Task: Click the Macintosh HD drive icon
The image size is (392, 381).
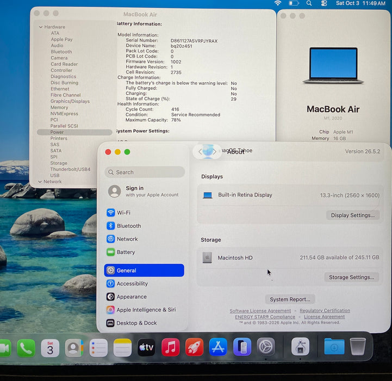Action: click(207, 257)
